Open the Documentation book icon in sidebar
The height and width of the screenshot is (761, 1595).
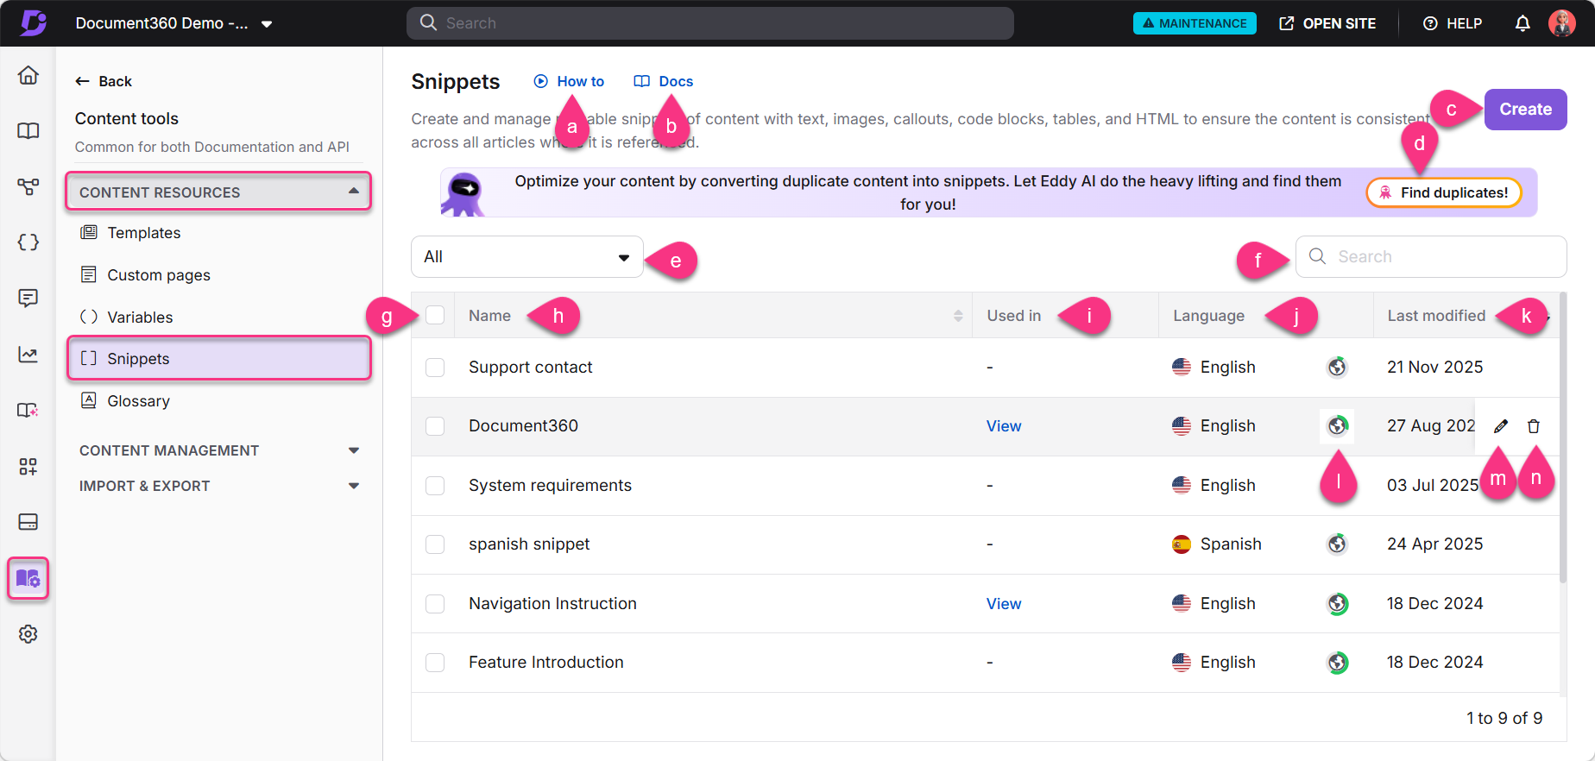point(28,131)
